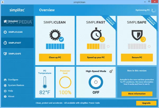Click the PC Temperature thermometer icon
Image resolution: width=159 pixels, height=108 pixels.
[45, 82]
